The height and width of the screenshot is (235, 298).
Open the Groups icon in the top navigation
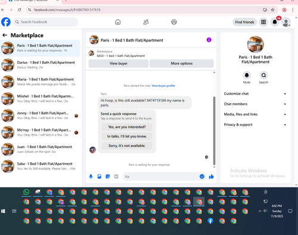pyautogui.click(x=174, y=22)
